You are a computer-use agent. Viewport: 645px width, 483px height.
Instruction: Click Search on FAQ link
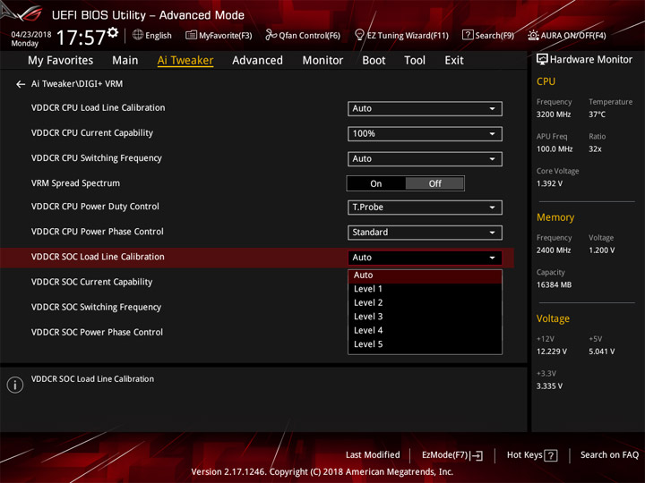[609, 455]
